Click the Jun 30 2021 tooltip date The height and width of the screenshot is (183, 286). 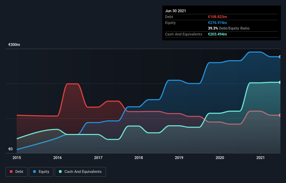point(176,11)
